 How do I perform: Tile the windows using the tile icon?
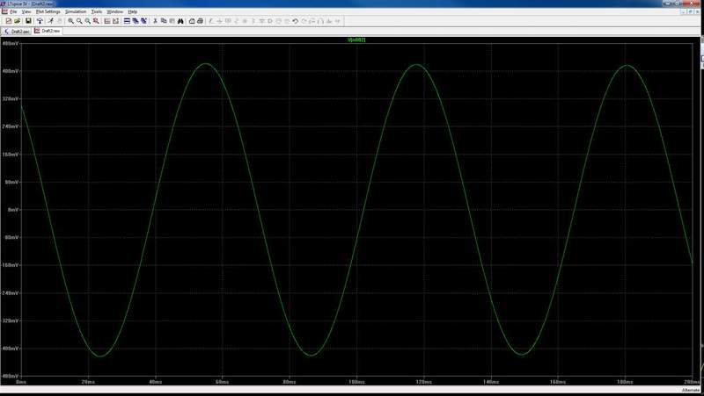click(x=127, y=20)
